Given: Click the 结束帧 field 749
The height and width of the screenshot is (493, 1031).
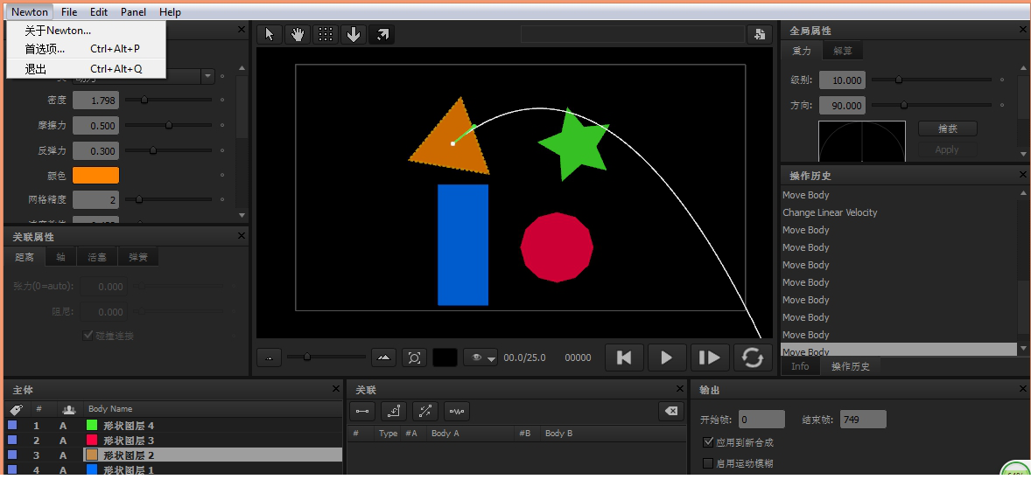Looking at the screenshot, I should [863, 420].
